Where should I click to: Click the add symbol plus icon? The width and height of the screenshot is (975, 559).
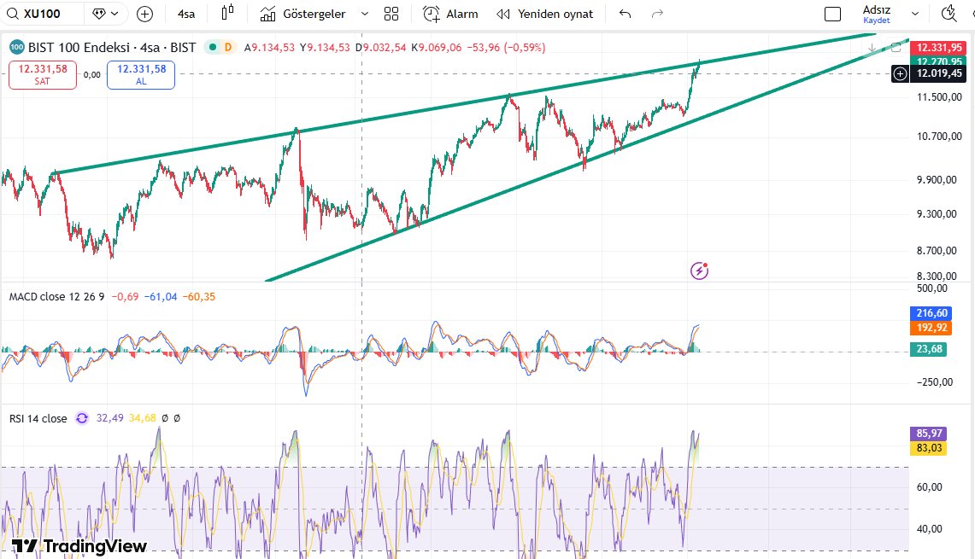coord(144,14)
